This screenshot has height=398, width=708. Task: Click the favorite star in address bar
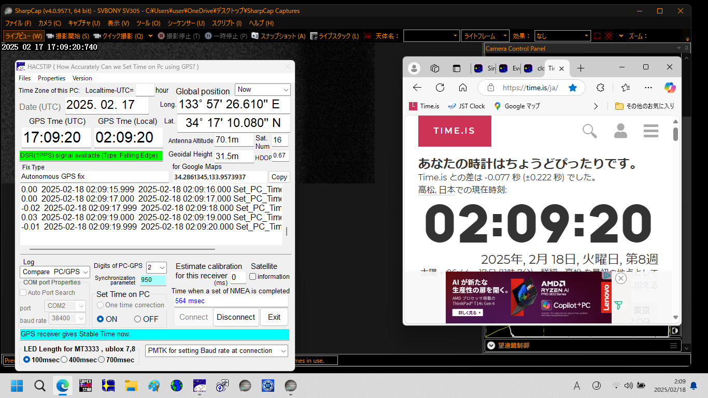[573, 88]
